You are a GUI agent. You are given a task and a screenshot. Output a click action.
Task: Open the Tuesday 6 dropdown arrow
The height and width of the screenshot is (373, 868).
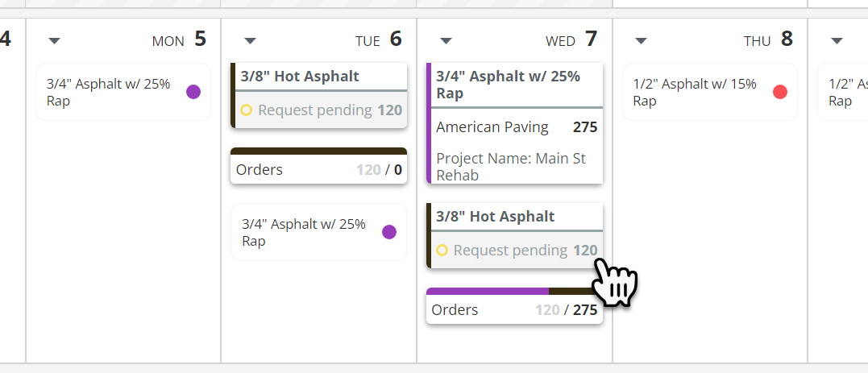(250, 41)
